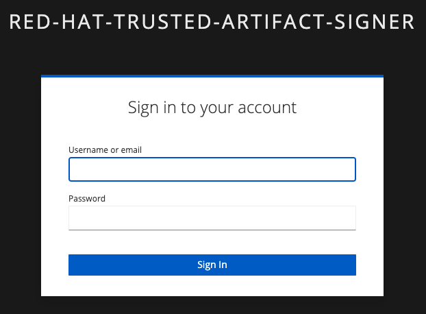
Task: Click the "Username or email" field label
Action: (105, 149)
